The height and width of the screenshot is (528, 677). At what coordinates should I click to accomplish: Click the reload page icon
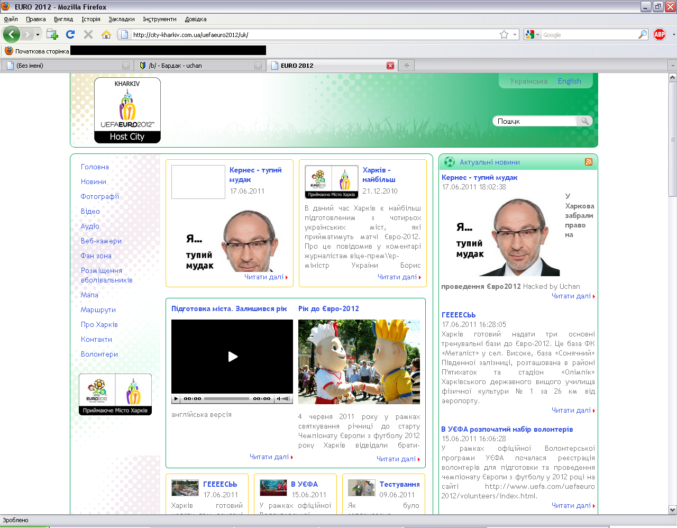[70, 34]
